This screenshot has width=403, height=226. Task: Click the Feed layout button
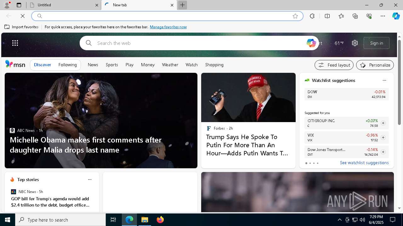click(x=334, y=65)
